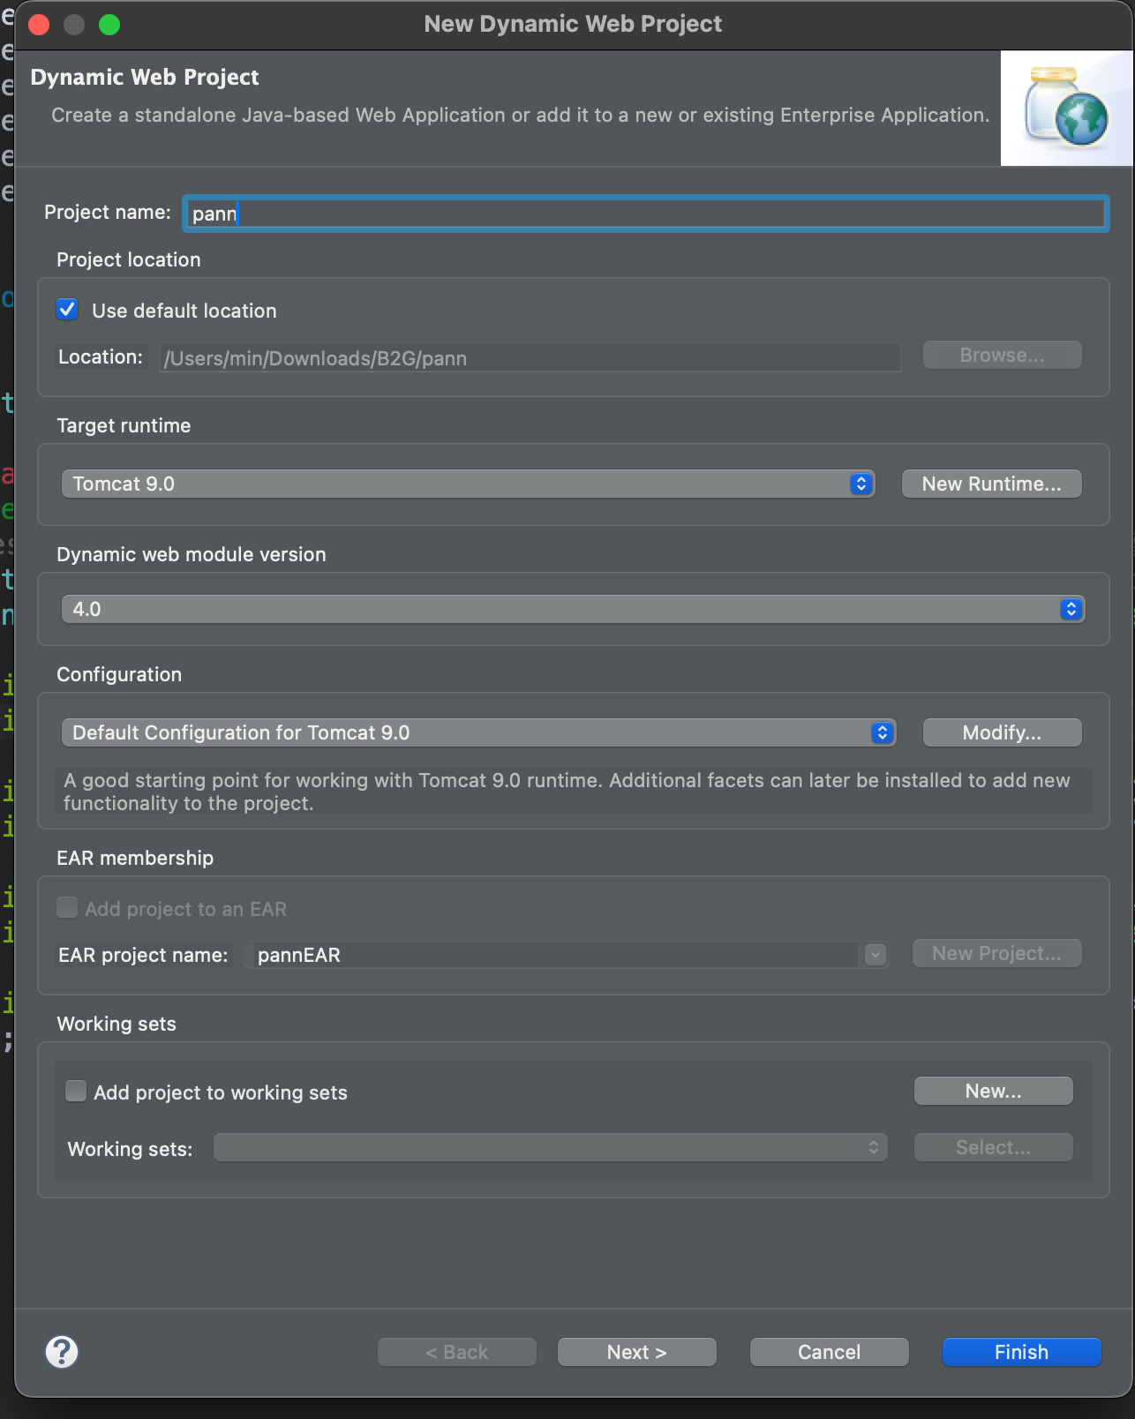Click the Location path field

click(x=530, y=357)
